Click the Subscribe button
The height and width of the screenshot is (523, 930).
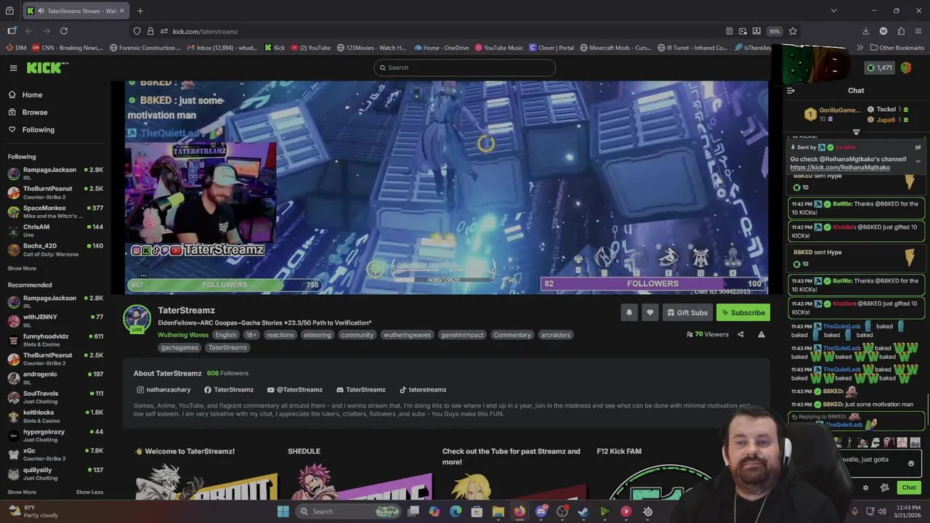click(x=743, y=312)
